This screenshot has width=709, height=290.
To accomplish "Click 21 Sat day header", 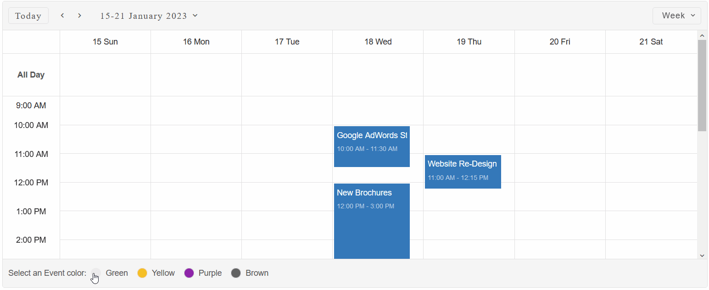I will (x=651, y=42).
